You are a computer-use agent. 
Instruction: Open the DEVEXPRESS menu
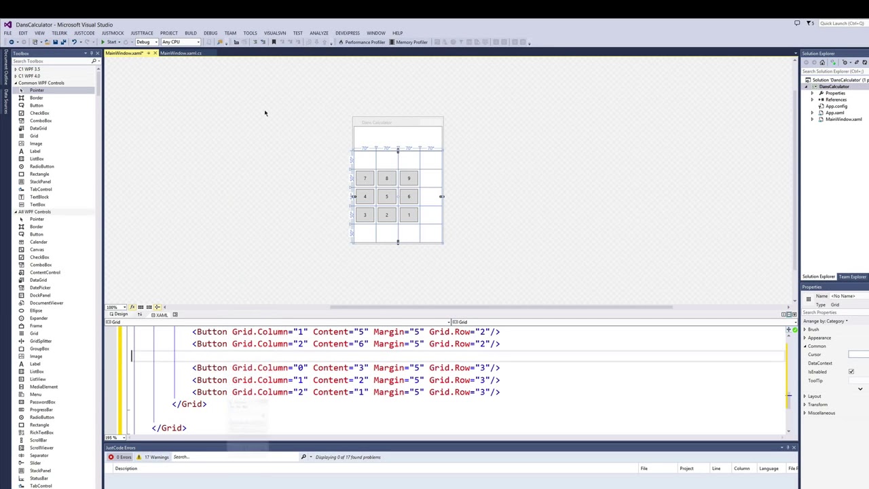point(347,33)
